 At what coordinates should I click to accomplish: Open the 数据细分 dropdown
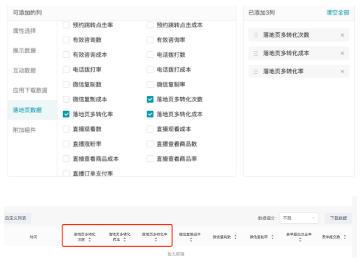(299, 218)
